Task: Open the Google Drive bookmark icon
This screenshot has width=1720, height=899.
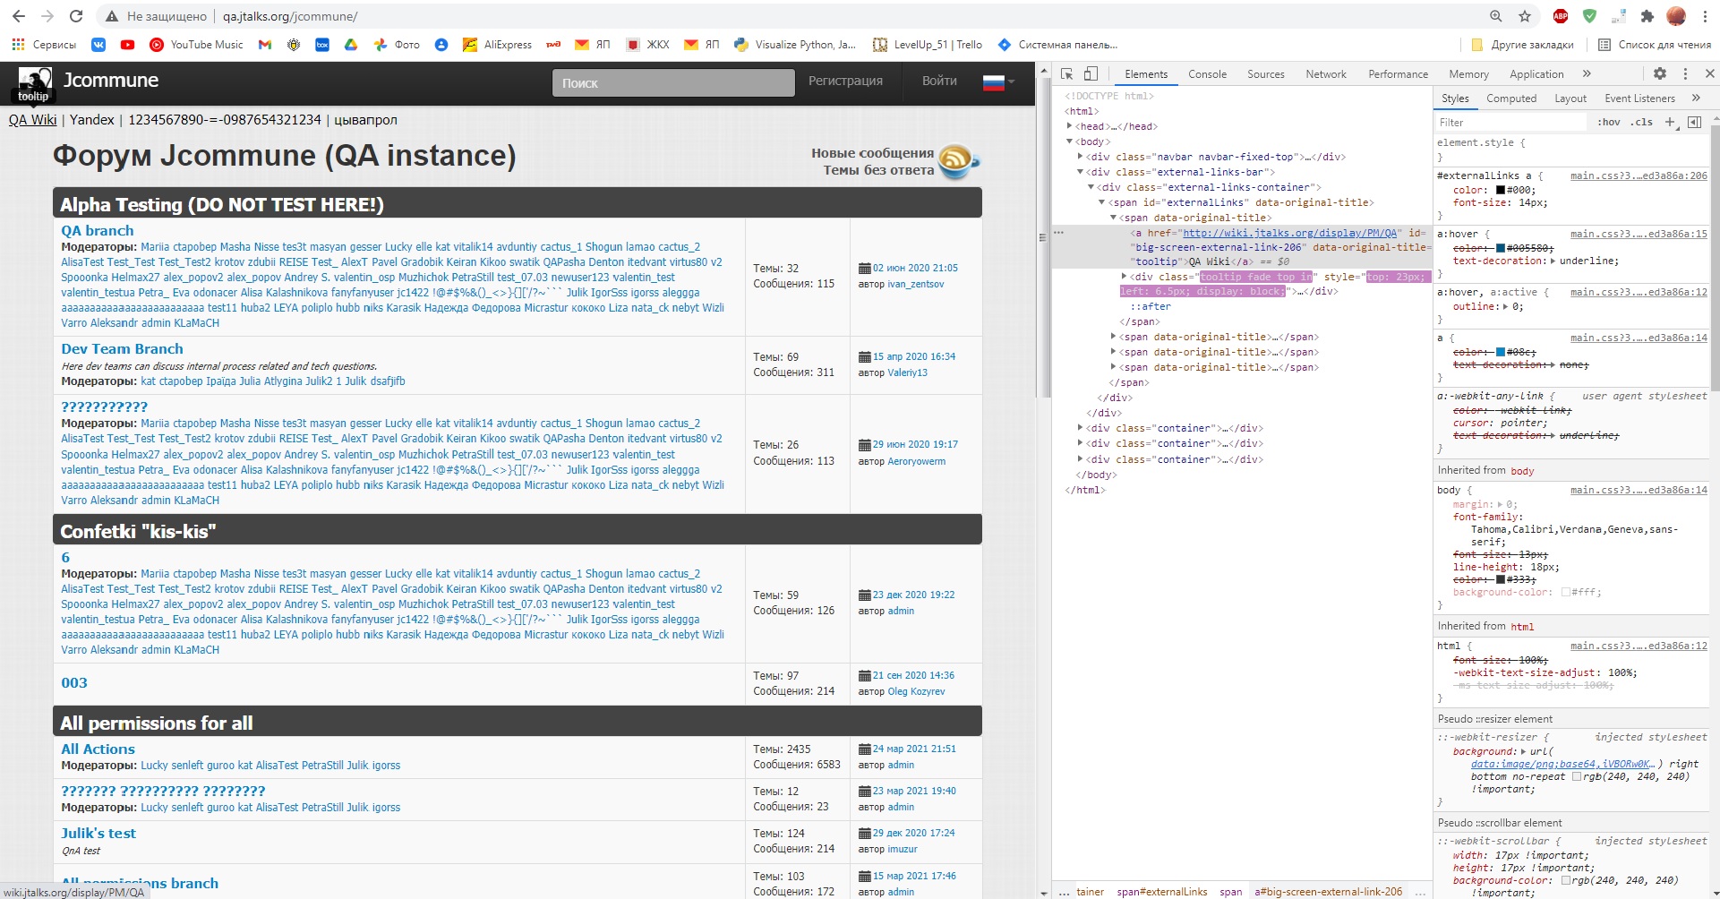Action: point(351,45)
